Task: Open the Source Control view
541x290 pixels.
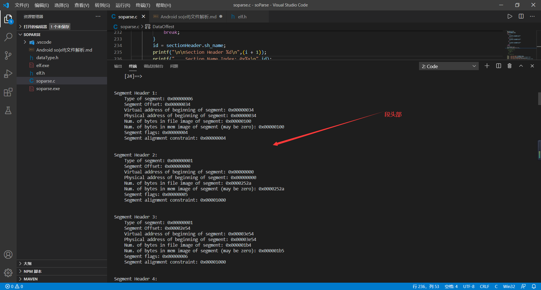Action: coord(8,55)
